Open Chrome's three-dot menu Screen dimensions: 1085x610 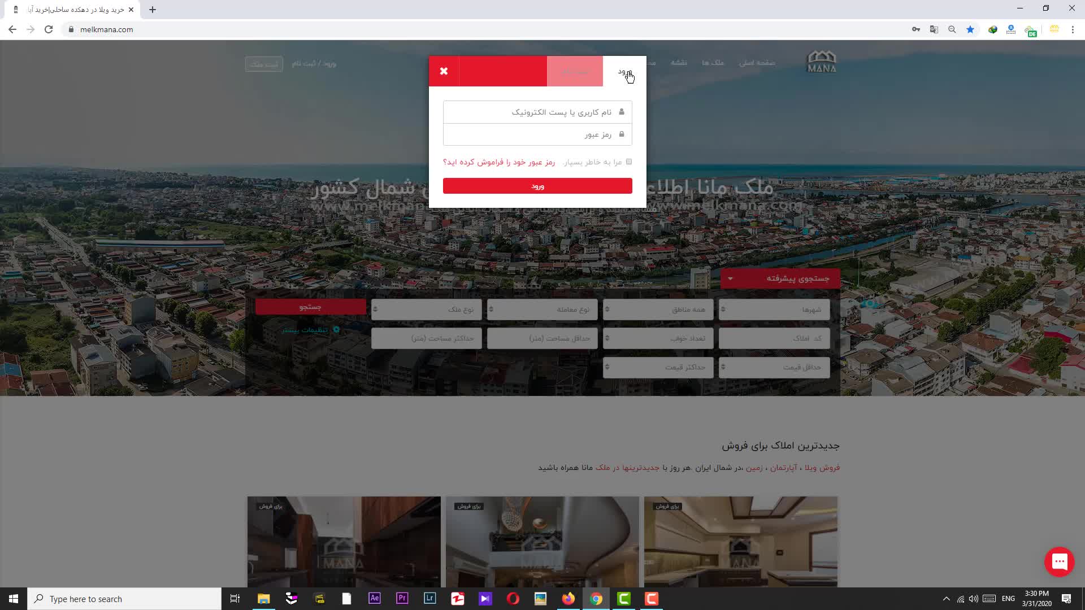(1073, 29)
